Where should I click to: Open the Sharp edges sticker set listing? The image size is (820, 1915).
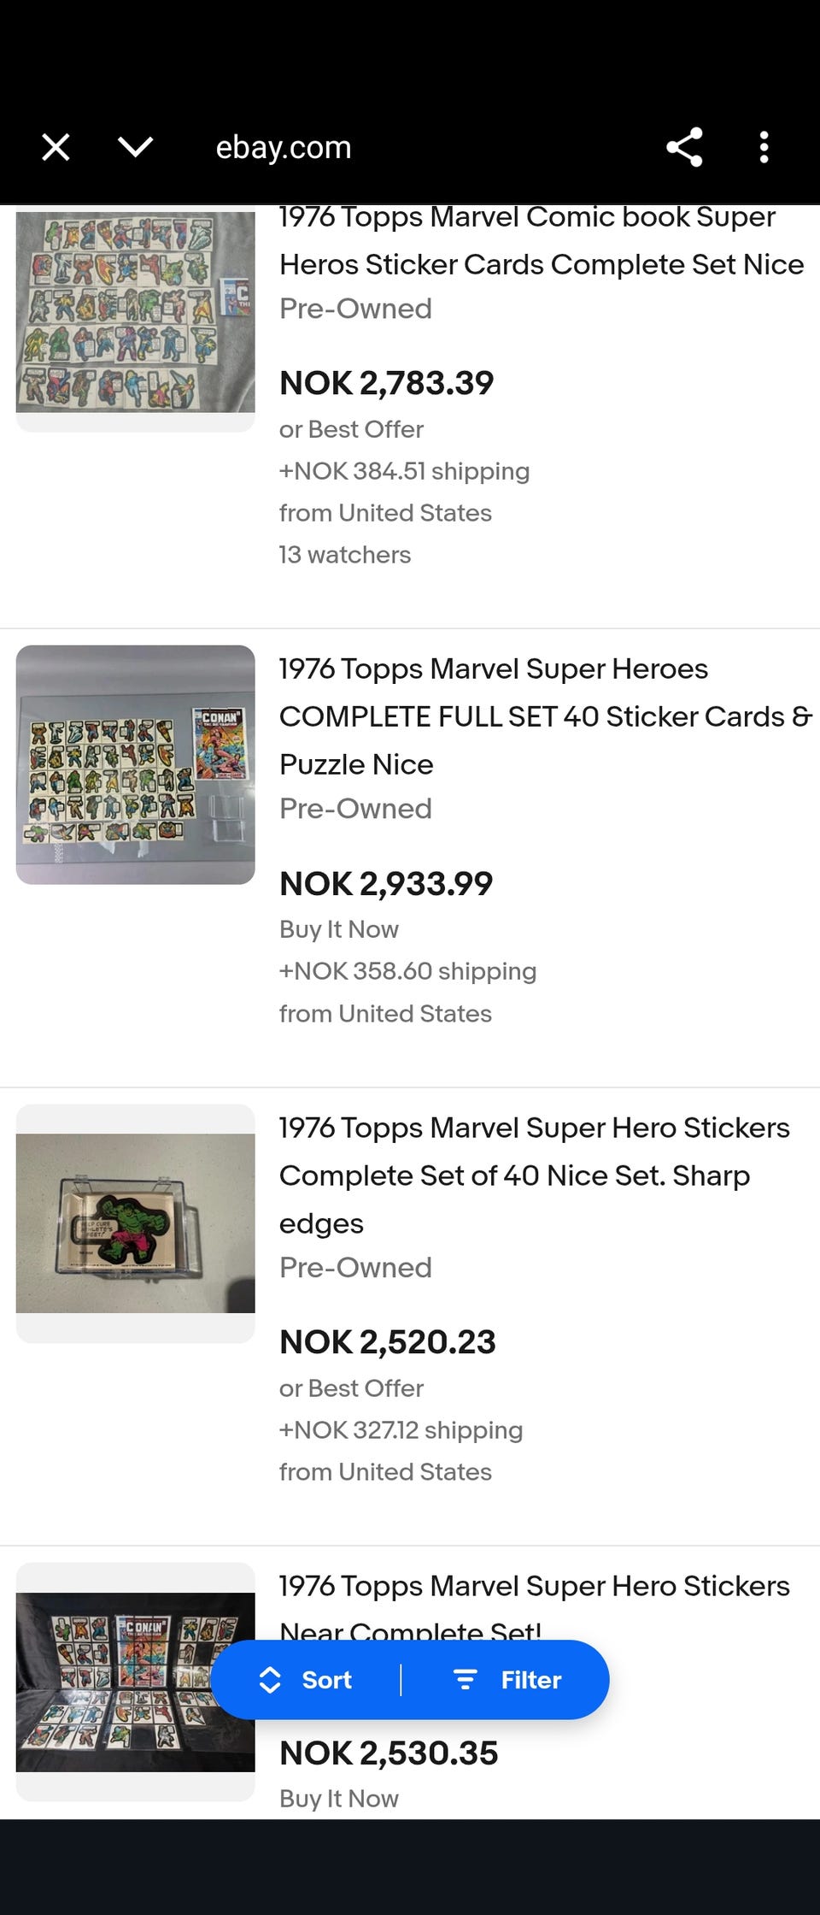pyautogui.click(x=534, y=1175)
